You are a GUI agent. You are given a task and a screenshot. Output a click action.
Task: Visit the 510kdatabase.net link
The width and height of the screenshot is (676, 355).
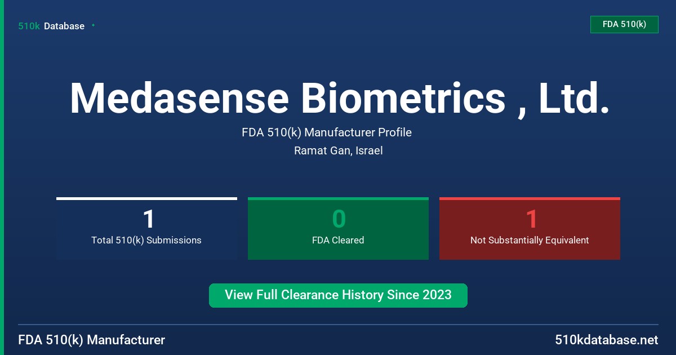click(x=607, y=340)
